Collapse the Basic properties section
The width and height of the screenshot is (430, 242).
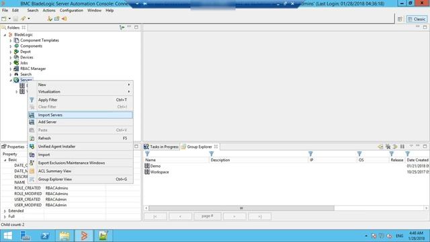pos(5,160)
